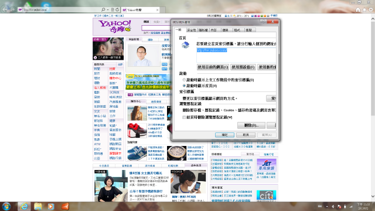Switch to the 隱私權 tab
Image resolution: width=375 pixels, height=211 pixels.
point(203,30)
